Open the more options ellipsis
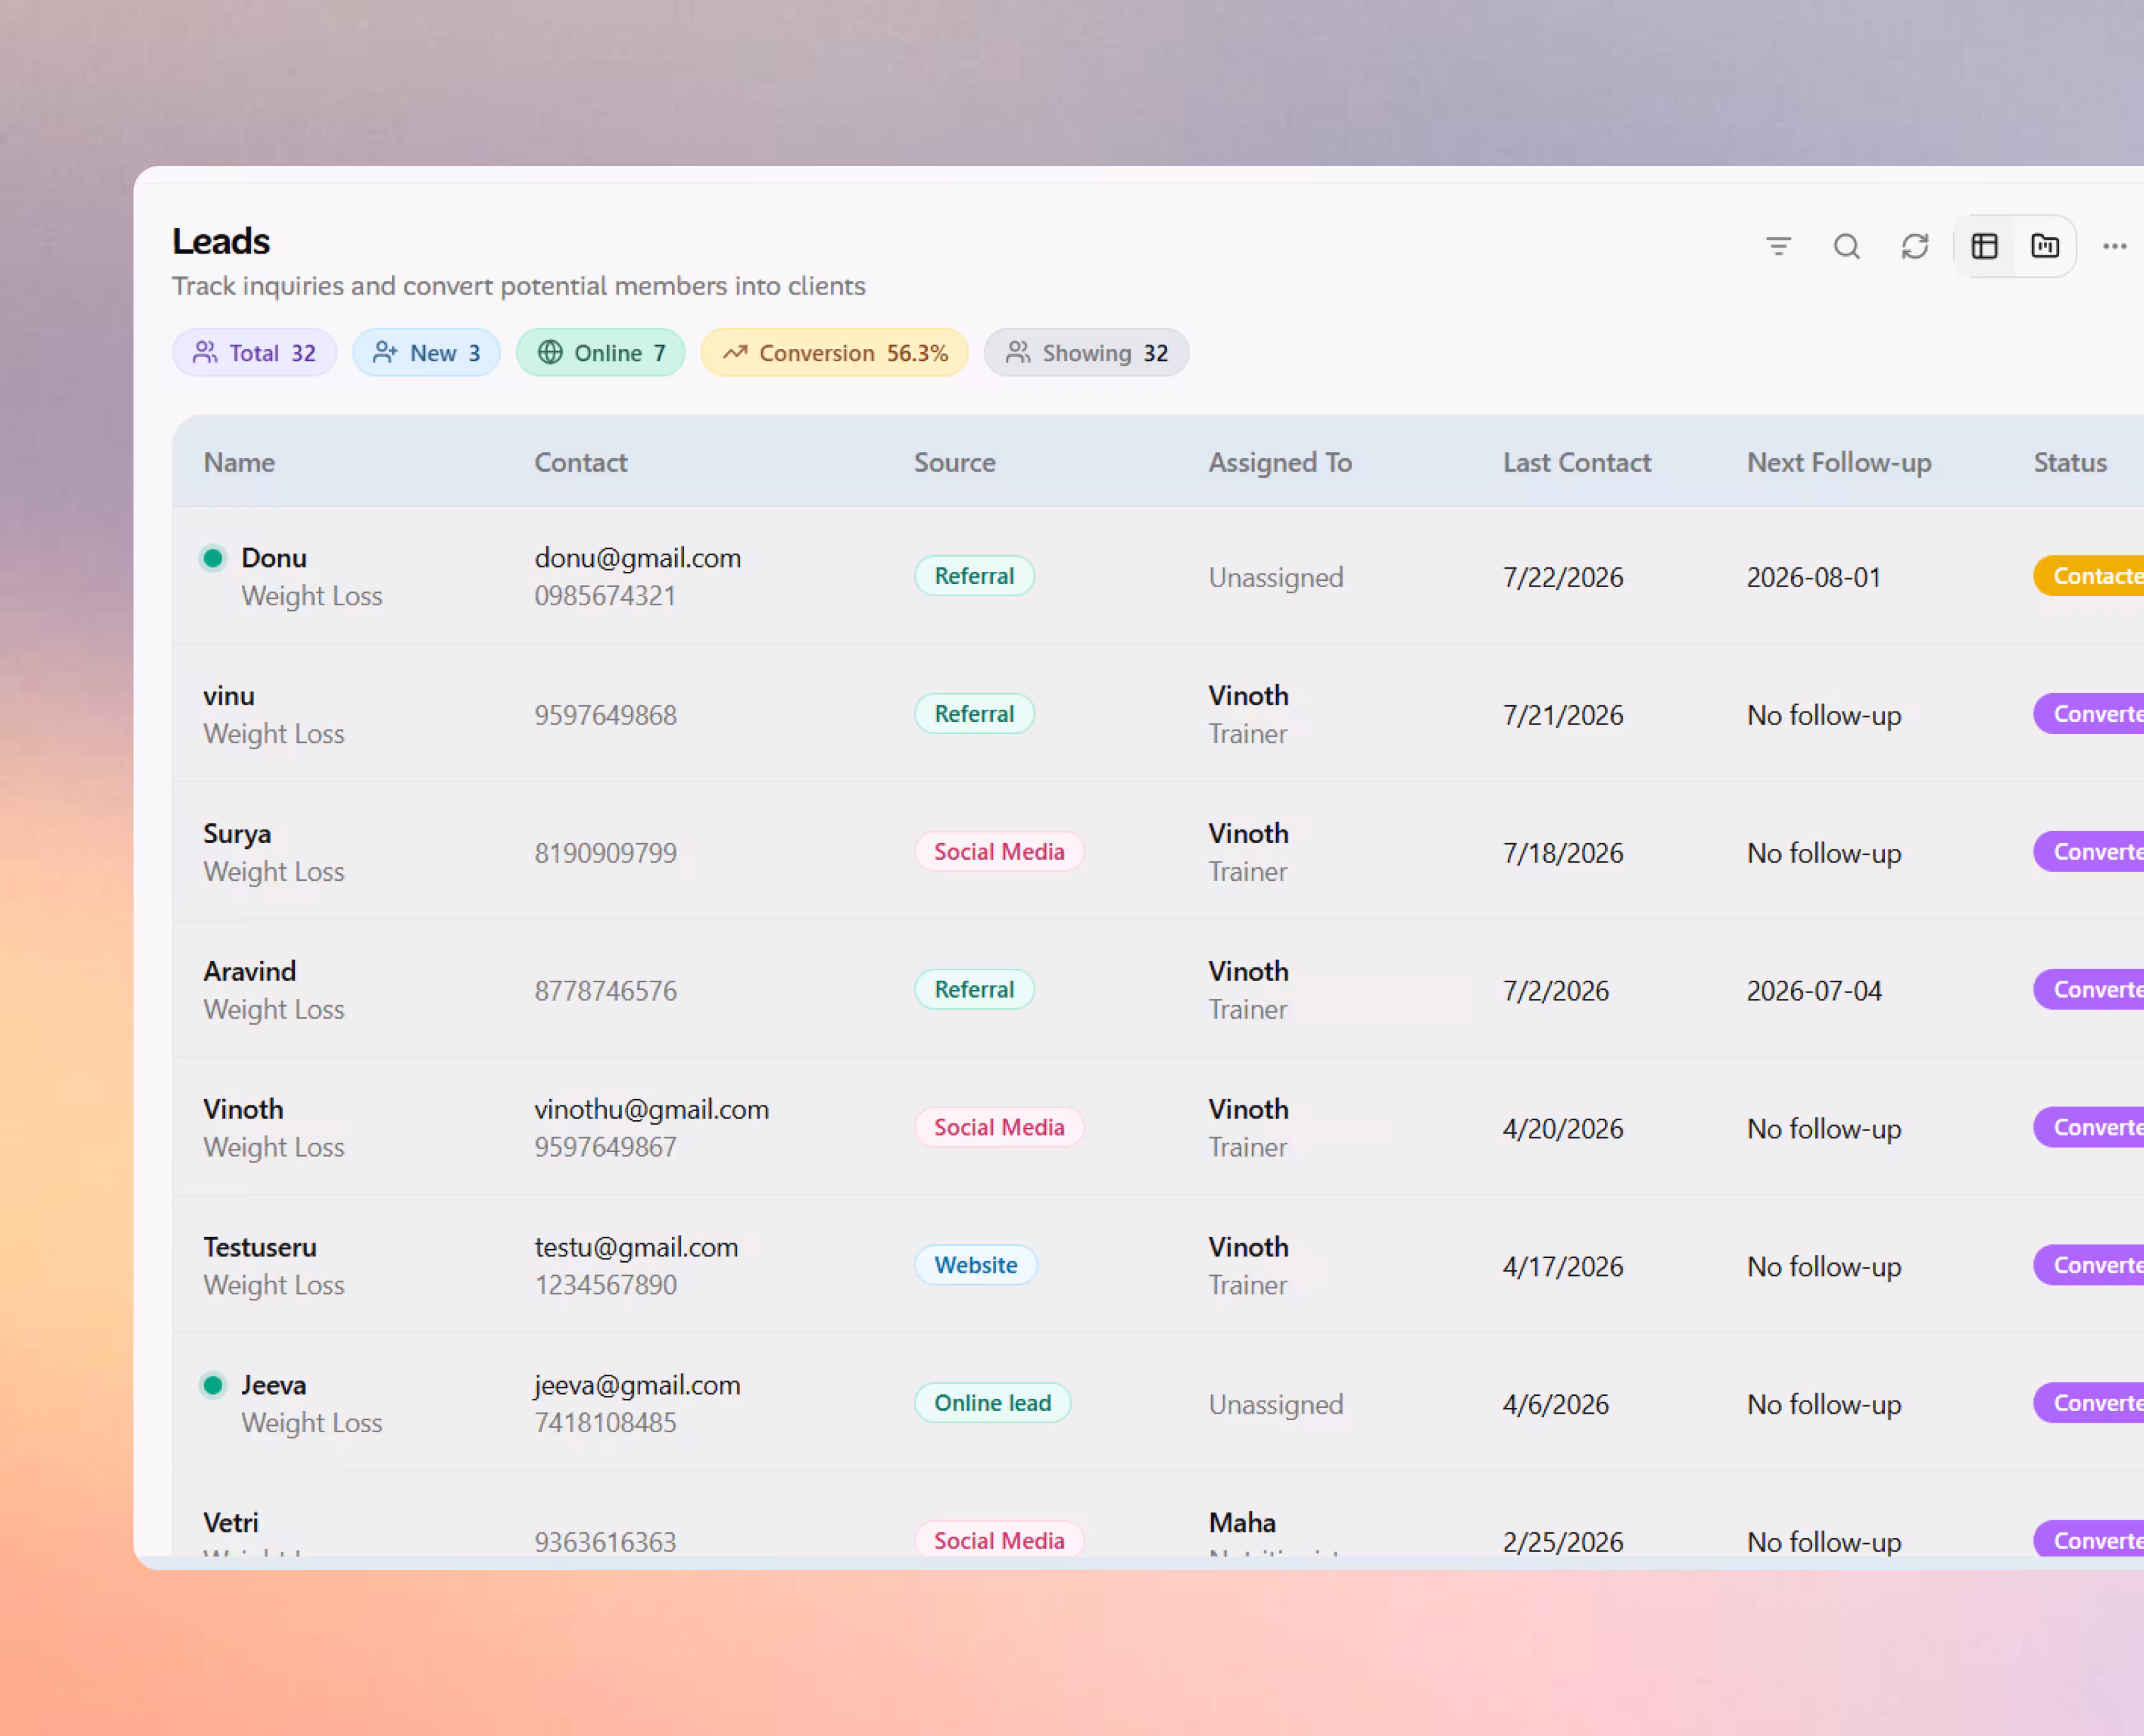The image size is (2144, 1736). coord(2114,246)
